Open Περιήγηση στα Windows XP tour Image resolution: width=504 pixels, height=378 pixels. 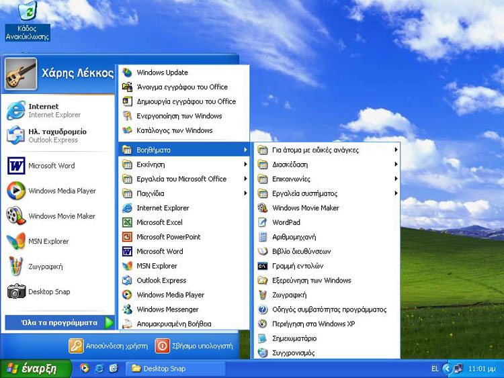[327, 324]
